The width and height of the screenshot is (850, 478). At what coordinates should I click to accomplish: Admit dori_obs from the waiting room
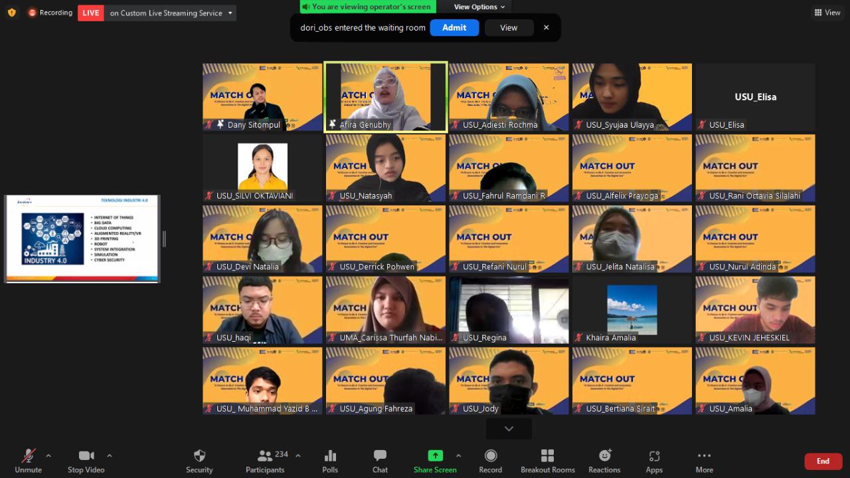pos(454,27)
